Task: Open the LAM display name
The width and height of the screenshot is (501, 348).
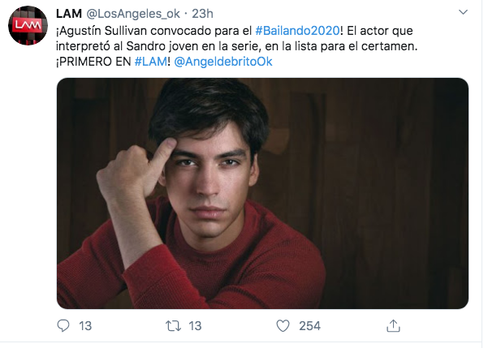Action: tap(69, 14)
